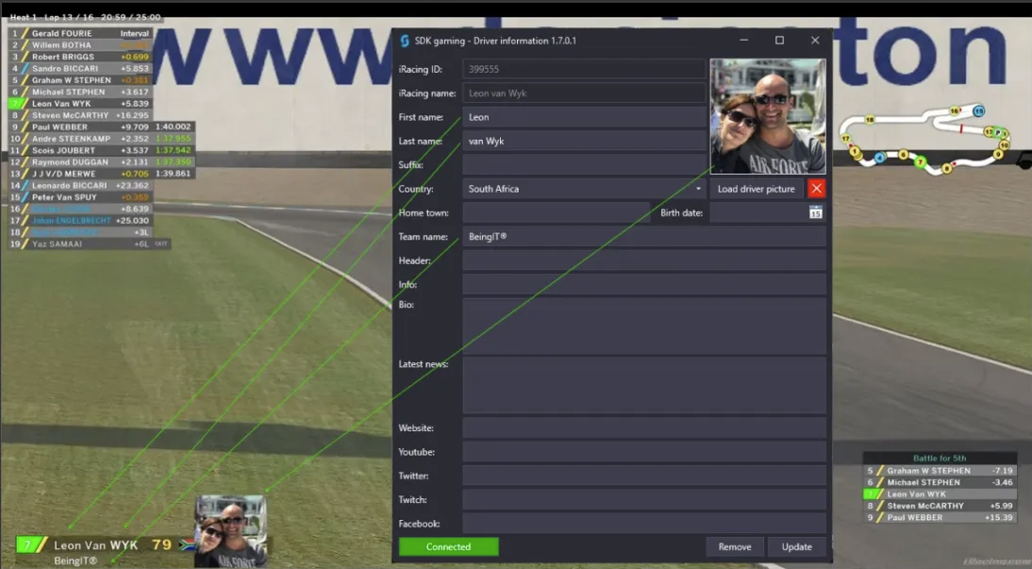1032x569 pixels.
Task: Expand the Country dropdown showing South Africa
Action: click(585, 189)
